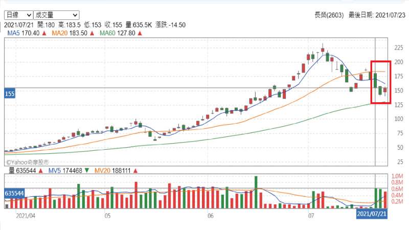Click the tallest green volume bar in June
Viewport: 409px width, 230px height.
[x=256, y=192]
